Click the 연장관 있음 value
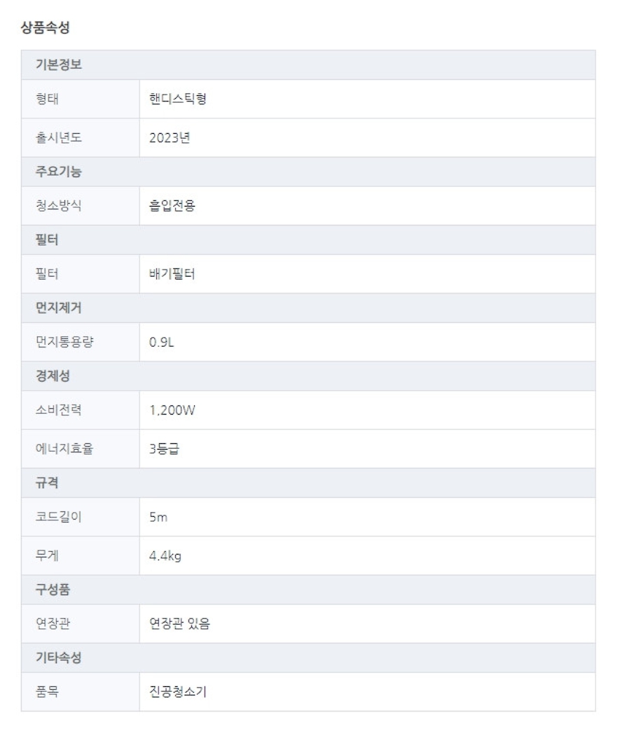This screenshot has width=625, height=736. pos(179,623)
